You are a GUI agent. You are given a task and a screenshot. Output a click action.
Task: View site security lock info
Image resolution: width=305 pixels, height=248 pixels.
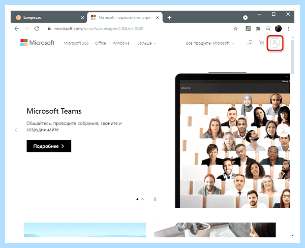(49, 29)
